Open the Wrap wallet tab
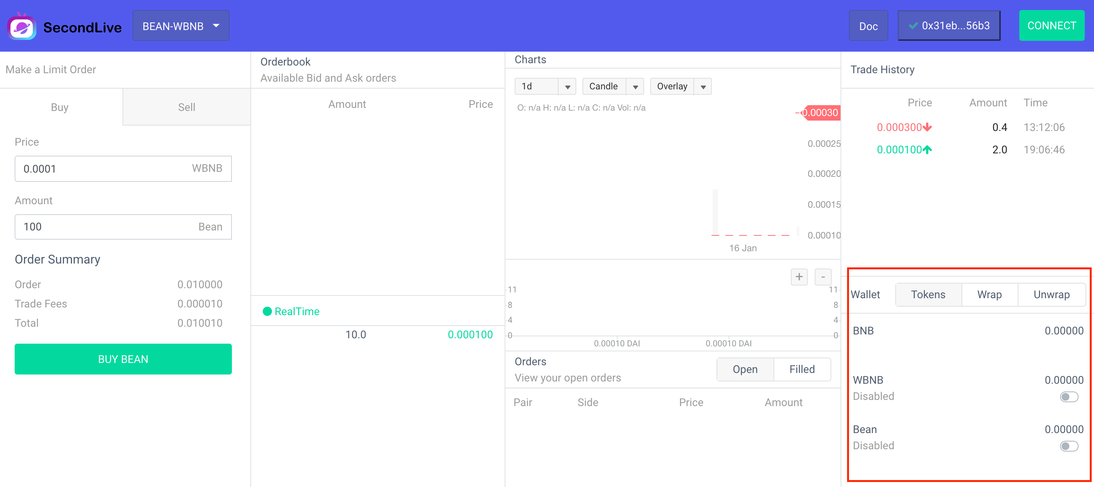Image resolution: width=1094 pixels, height=487 pixels. coord(989,294)
